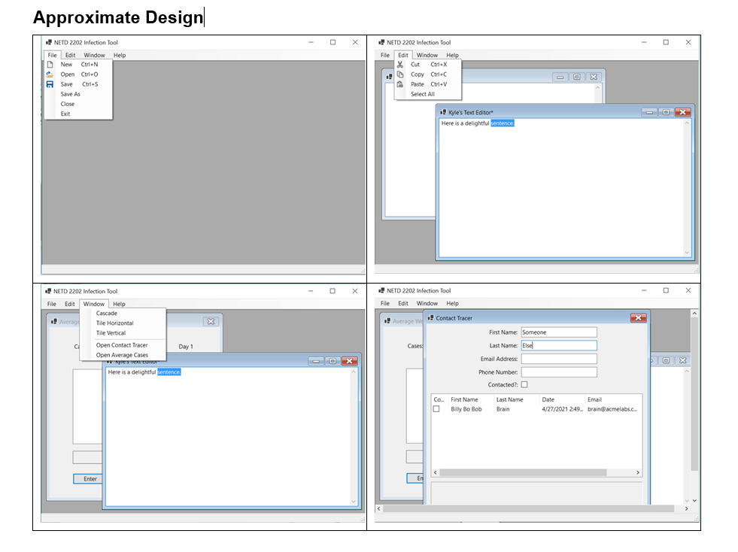The image size is (738, 552).
Task: Click the First Name field containing Someone
Action: point(559,332)
